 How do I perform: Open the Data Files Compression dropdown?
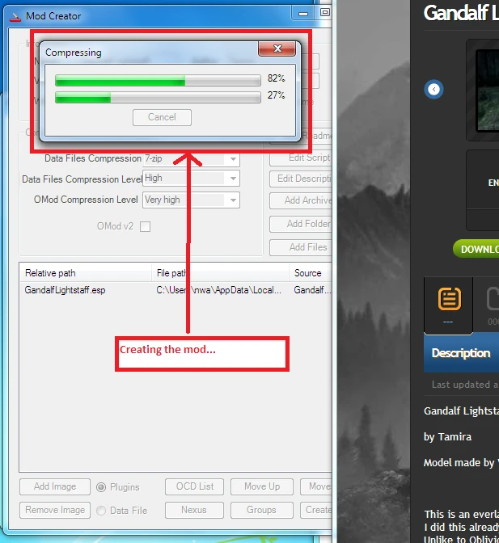point(233,159)
